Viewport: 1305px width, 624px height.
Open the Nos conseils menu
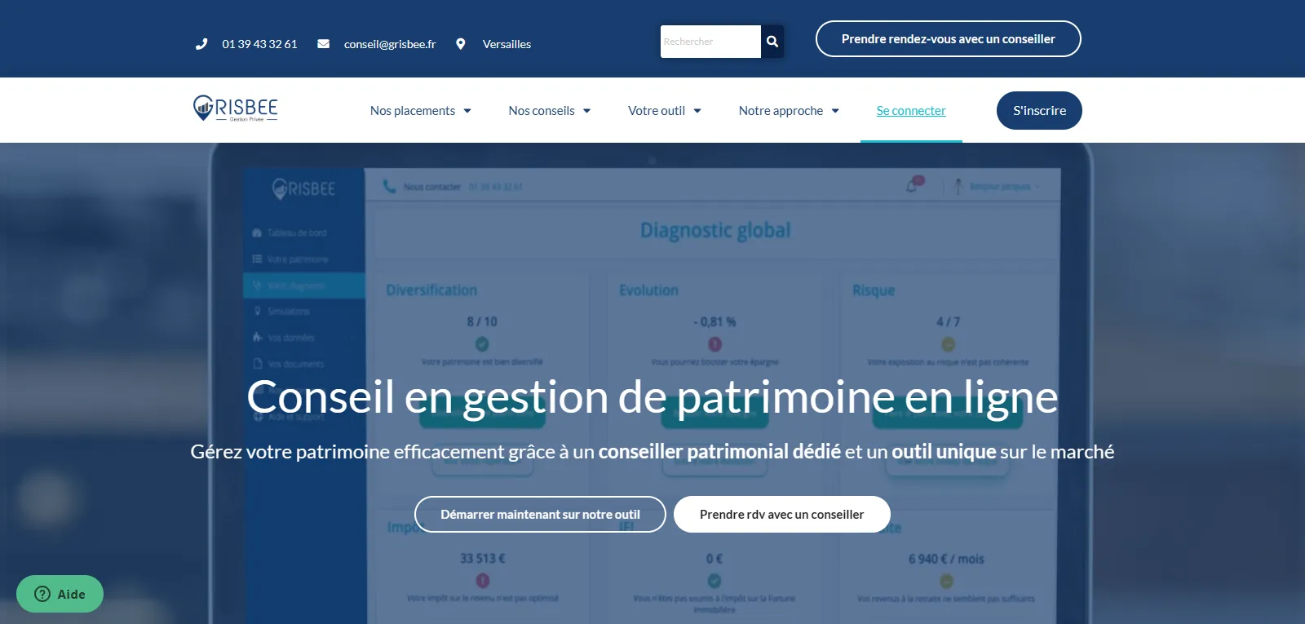[542, 111]
